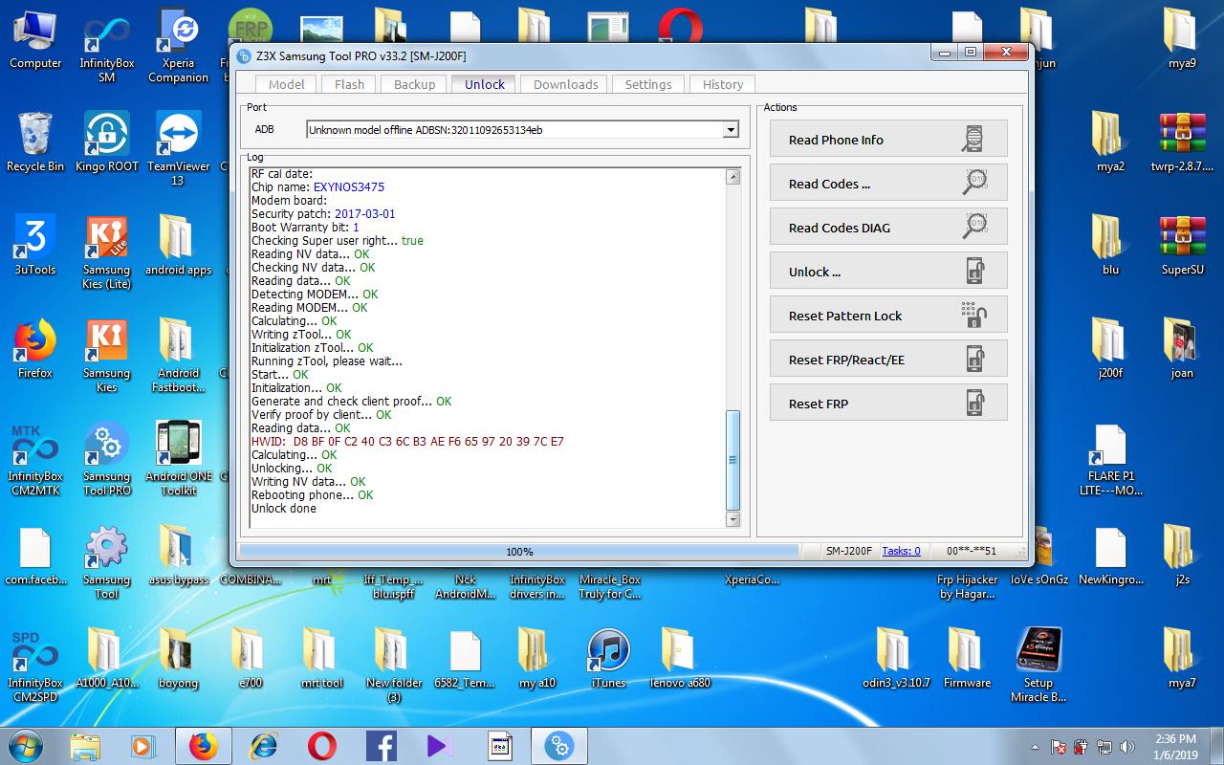Click SM-J200F in the status bar
Viewport: 1224px width, 765px height.
848,551
